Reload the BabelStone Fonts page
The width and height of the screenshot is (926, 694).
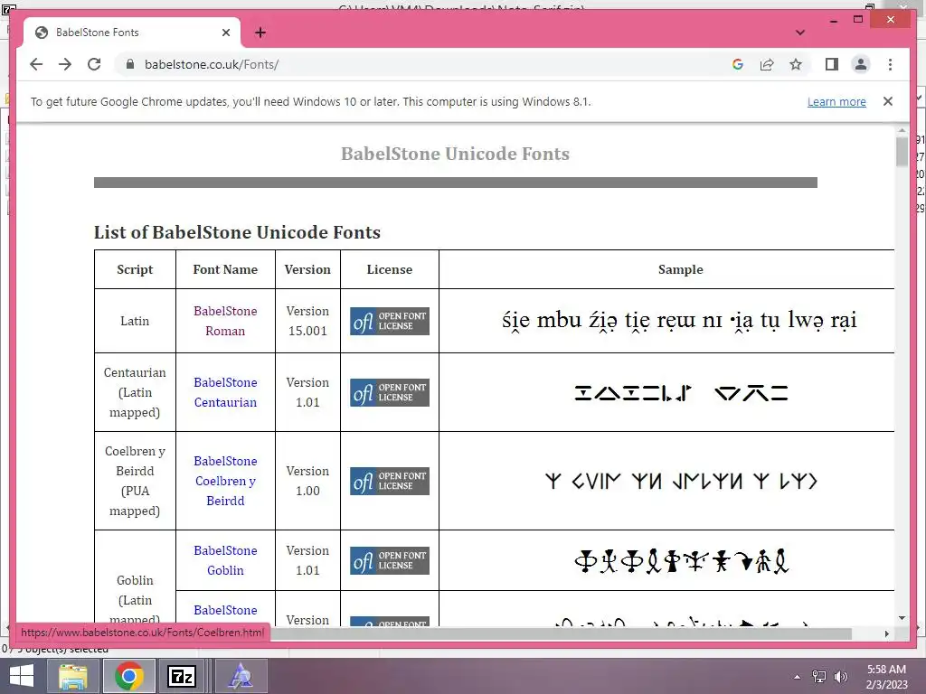click(x=94, y=64)
